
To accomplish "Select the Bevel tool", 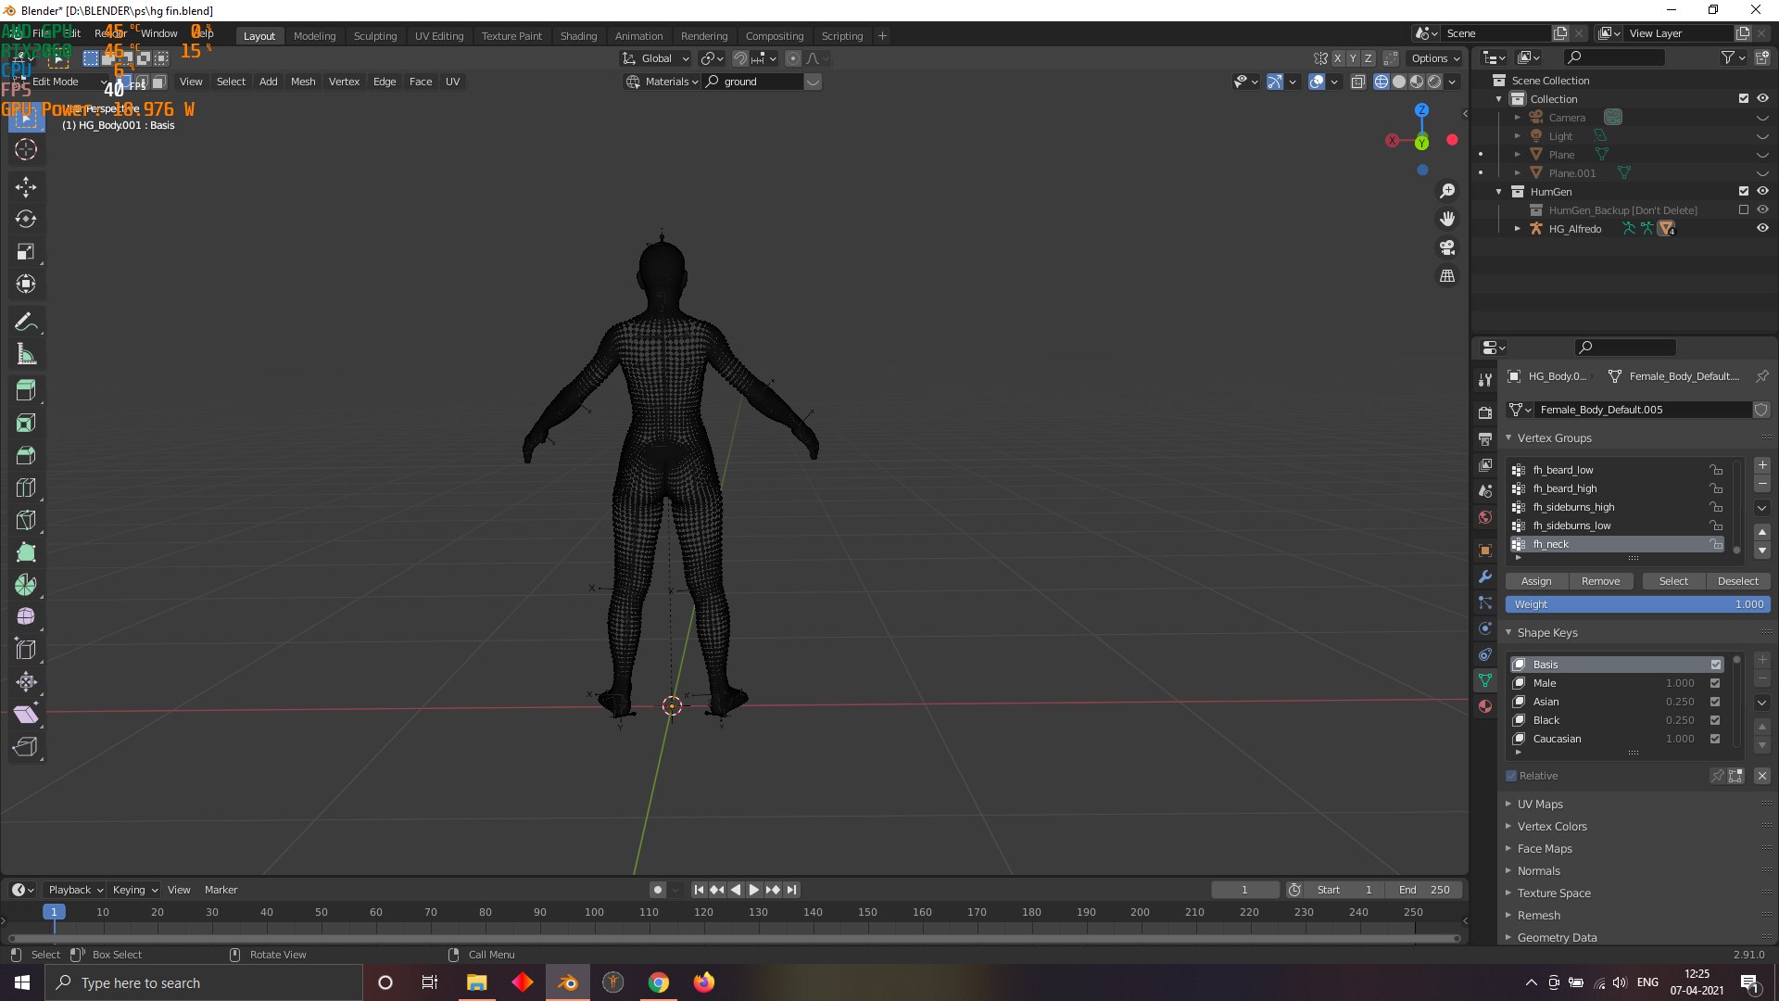I will click(x=26, y=455).
